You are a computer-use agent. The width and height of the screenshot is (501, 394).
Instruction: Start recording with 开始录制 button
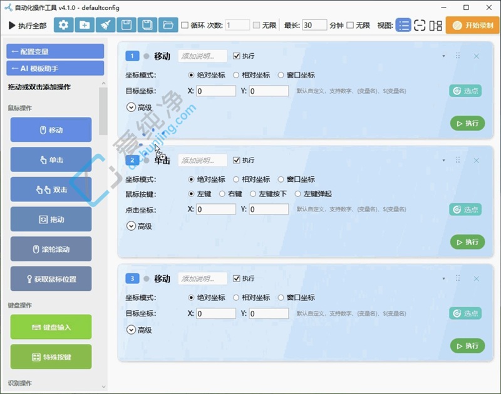pos(473,25)
